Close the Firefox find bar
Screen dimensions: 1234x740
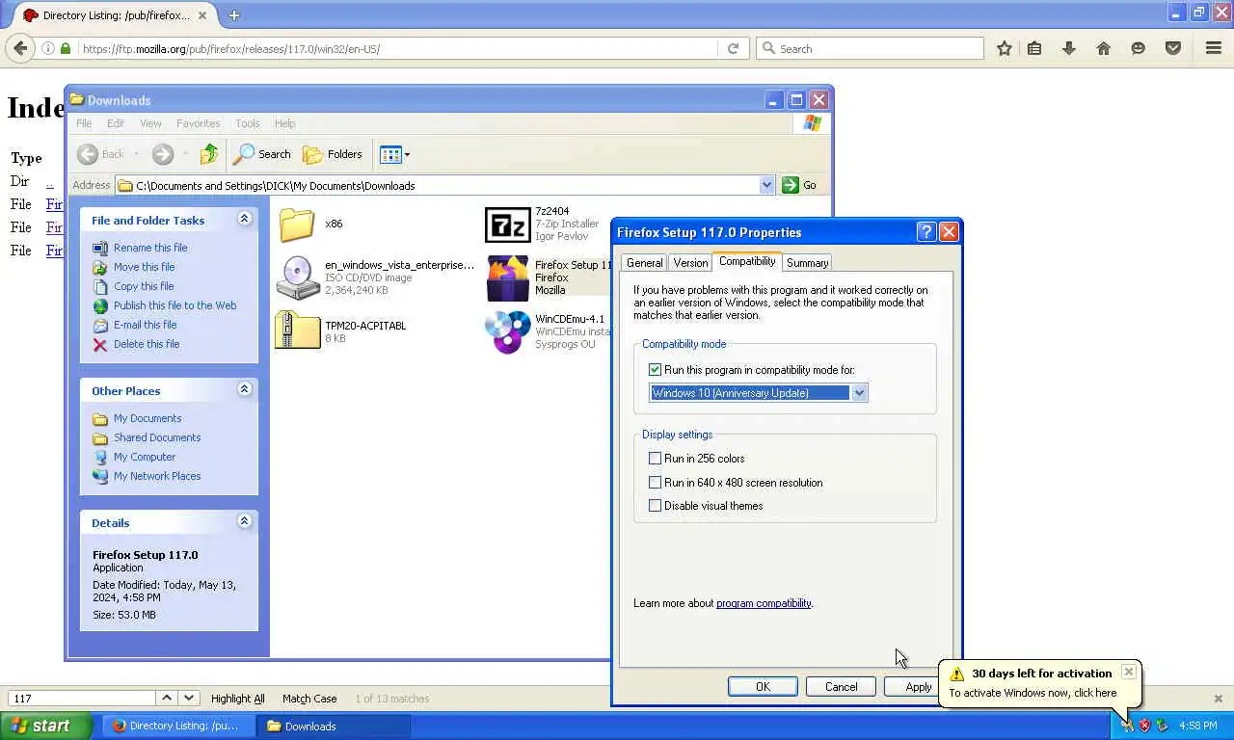tap(1218, 699)
